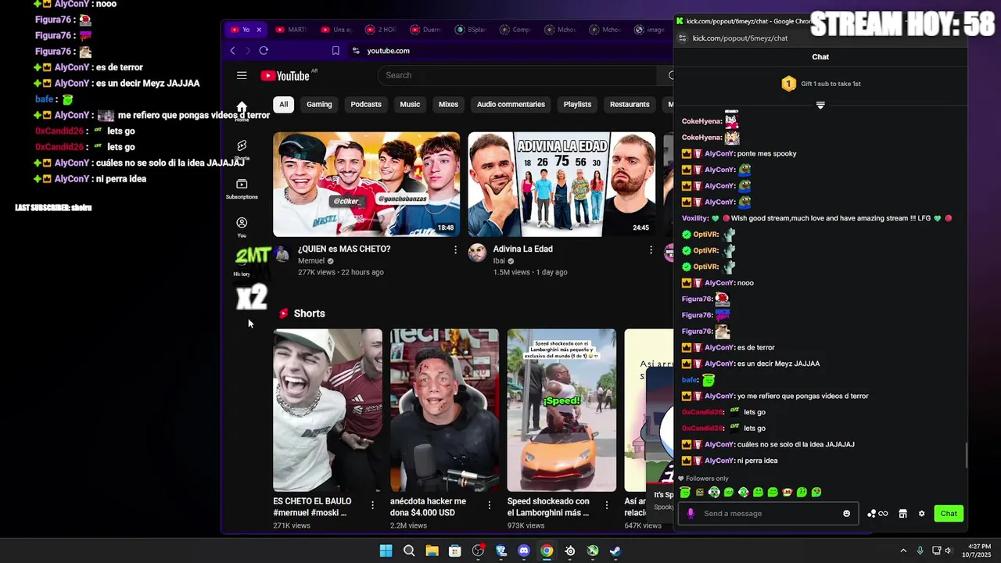Image resolution: width=1001 pixels, height=563 pixels.
Task: Open Adivina La Edad video title
Action: (523, 249)
